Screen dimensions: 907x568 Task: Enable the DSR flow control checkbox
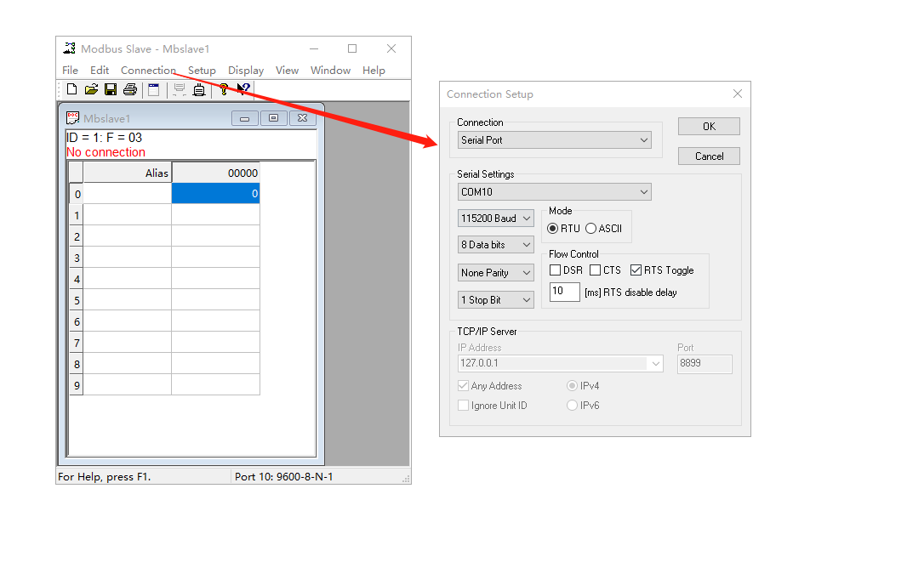coord(556,270)
